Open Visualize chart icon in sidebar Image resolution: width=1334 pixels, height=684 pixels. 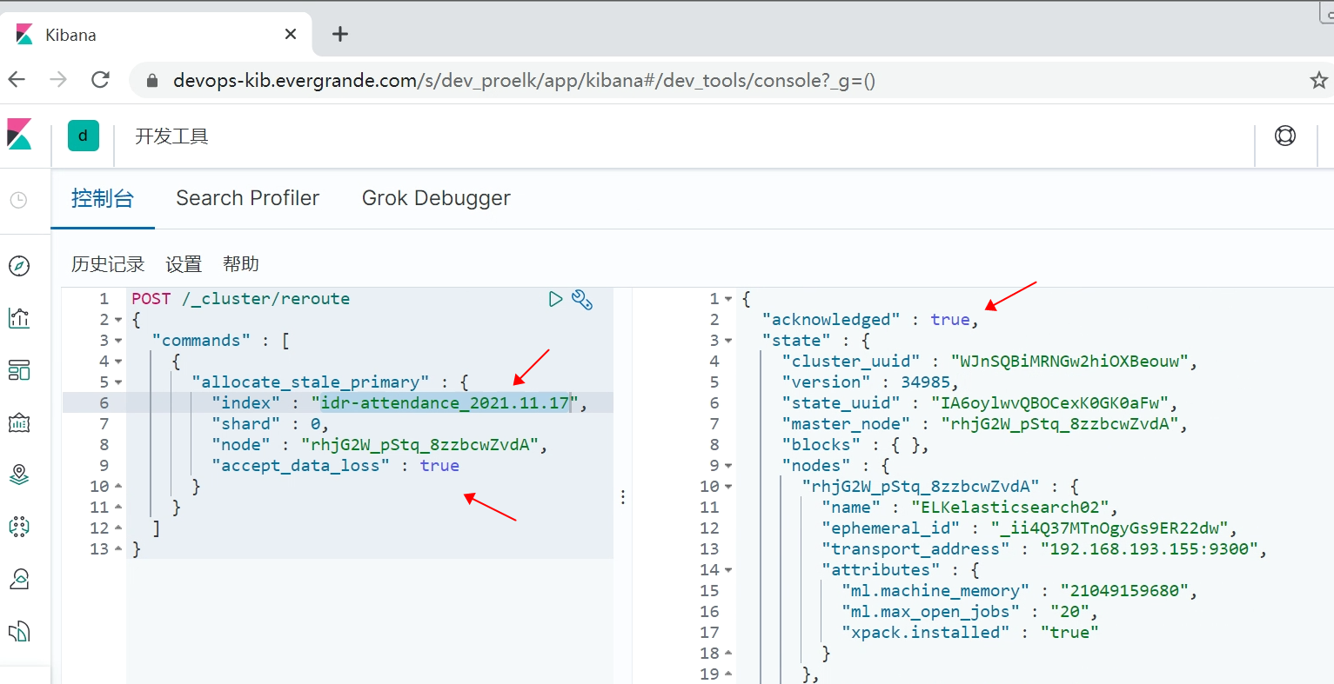click(19, 318)
